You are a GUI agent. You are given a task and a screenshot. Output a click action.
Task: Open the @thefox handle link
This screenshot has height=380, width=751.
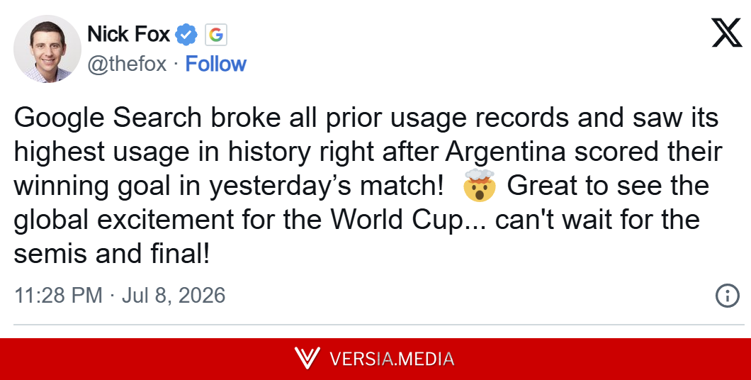point(127,65)
